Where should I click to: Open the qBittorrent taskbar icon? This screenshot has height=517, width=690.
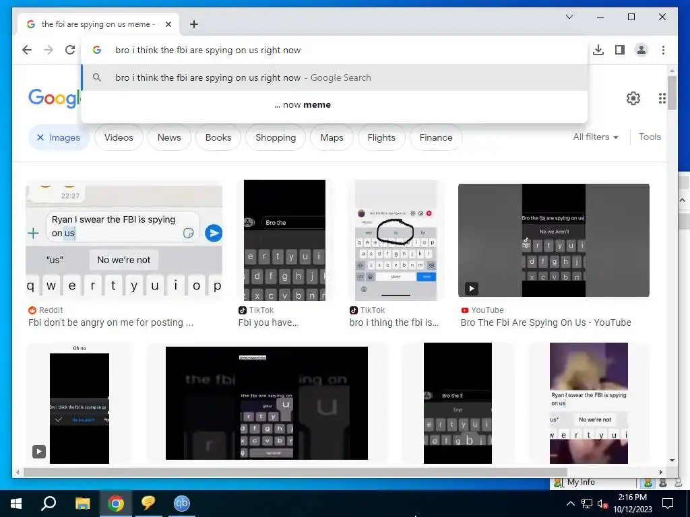(181, 504)
